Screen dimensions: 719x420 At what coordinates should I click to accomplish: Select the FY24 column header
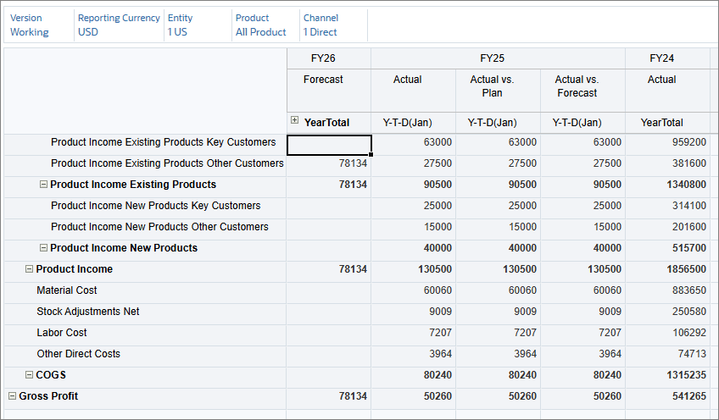pos(667,58)
